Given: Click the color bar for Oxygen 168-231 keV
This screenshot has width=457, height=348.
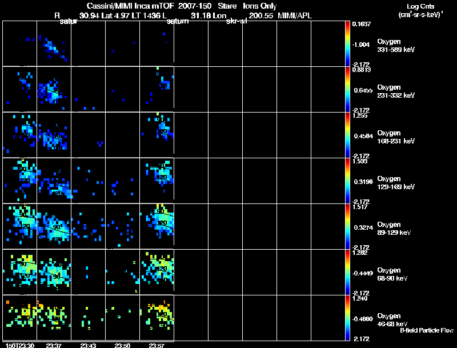Looking at the screenshot, I should click(347, 135).
